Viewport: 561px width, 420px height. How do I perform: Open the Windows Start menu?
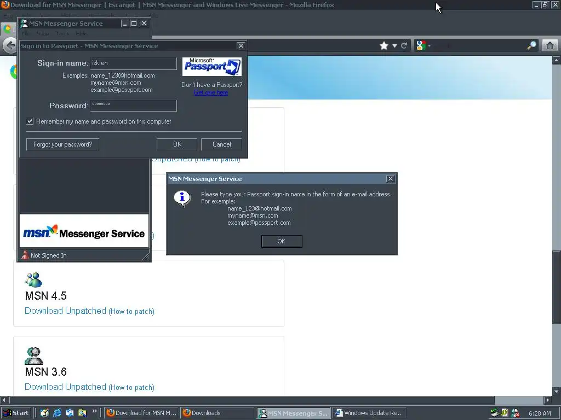tap(16, 413)
